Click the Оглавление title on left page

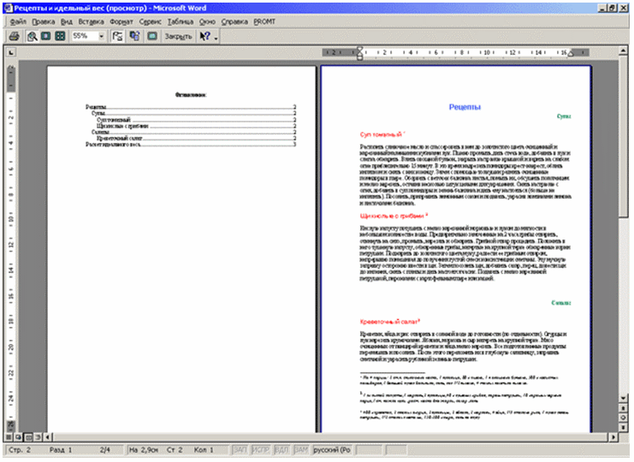(191, 95)
